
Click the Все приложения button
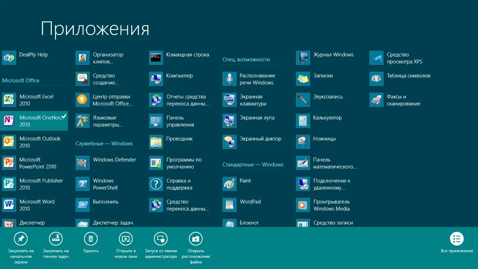pyautogui.click(x=457, y=243)
